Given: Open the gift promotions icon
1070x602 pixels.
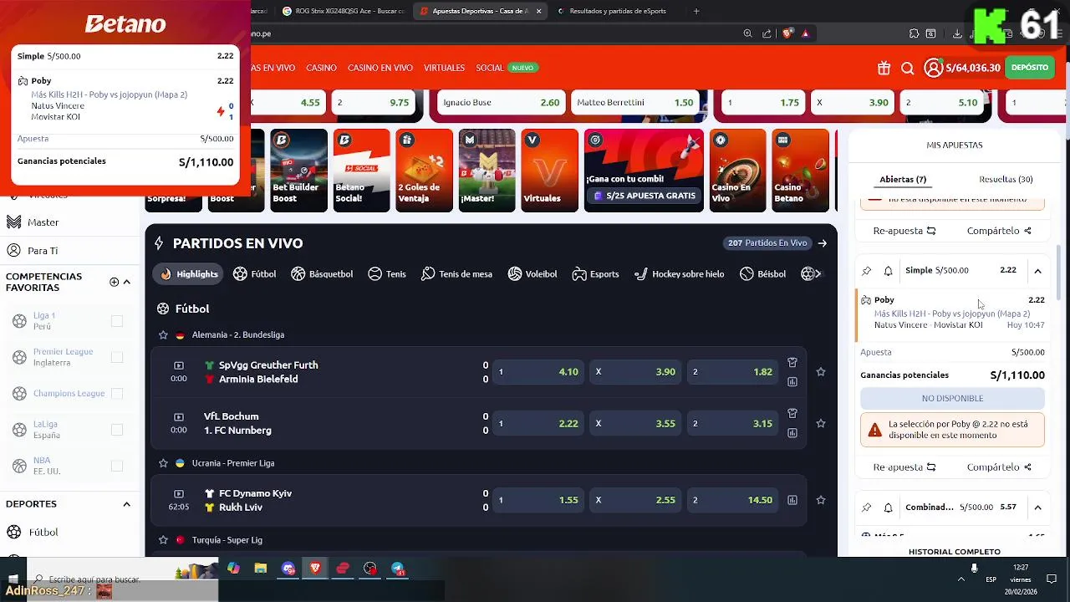Looking at the screenshot, I should (884, 68).
